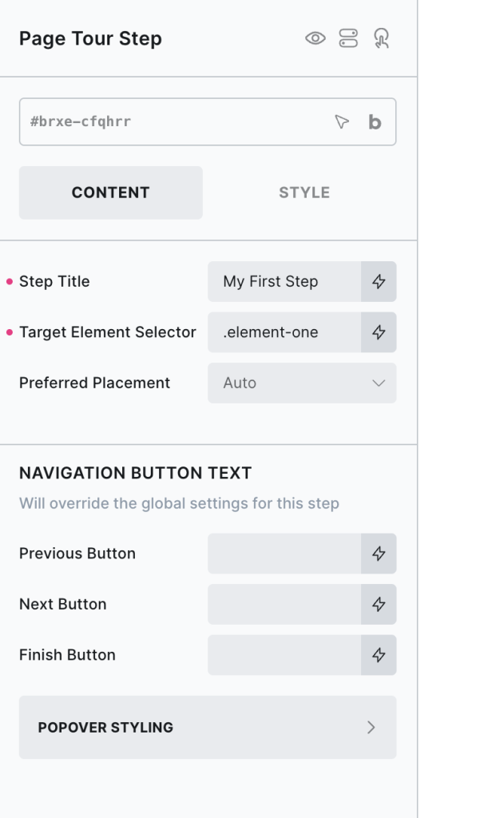The width and height of the screenshot is (484, 818).
Task: Click the bold 'b' icon in ID field
Action: 375,122
